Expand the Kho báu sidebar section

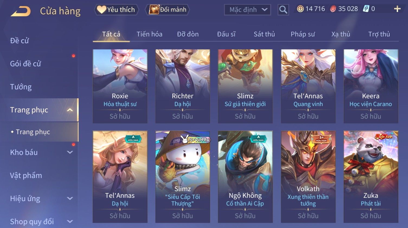coord(70,152)
